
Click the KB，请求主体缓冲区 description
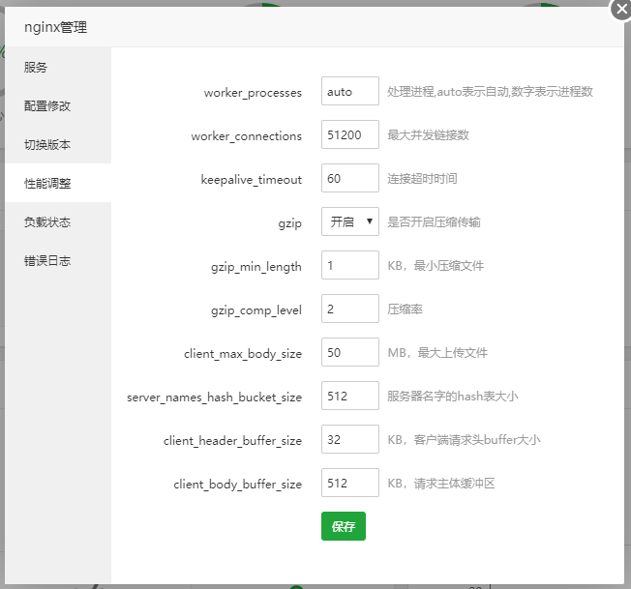click(x=441, y=483)
